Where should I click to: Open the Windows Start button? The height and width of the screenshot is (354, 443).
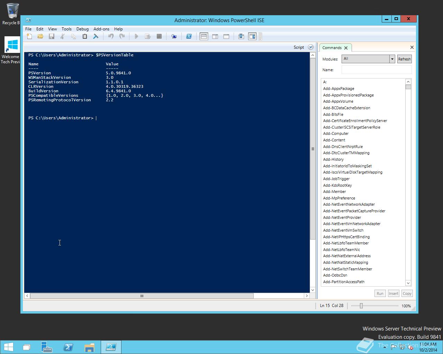[x=9, y=347]
